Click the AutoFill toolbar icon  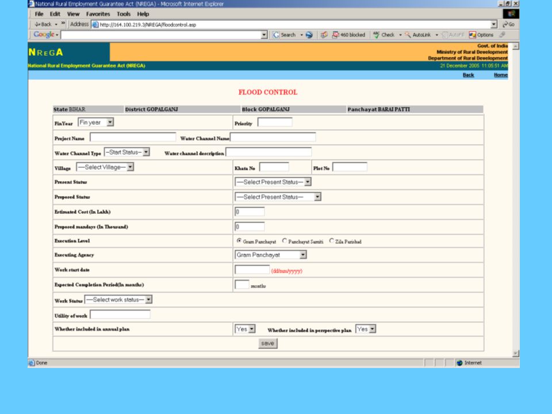(x=444, y=35)
